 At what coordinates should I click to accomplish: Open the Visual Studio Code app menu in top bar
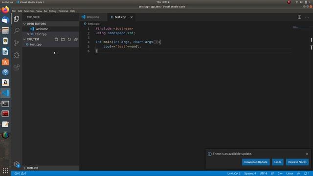click(30, 2)
